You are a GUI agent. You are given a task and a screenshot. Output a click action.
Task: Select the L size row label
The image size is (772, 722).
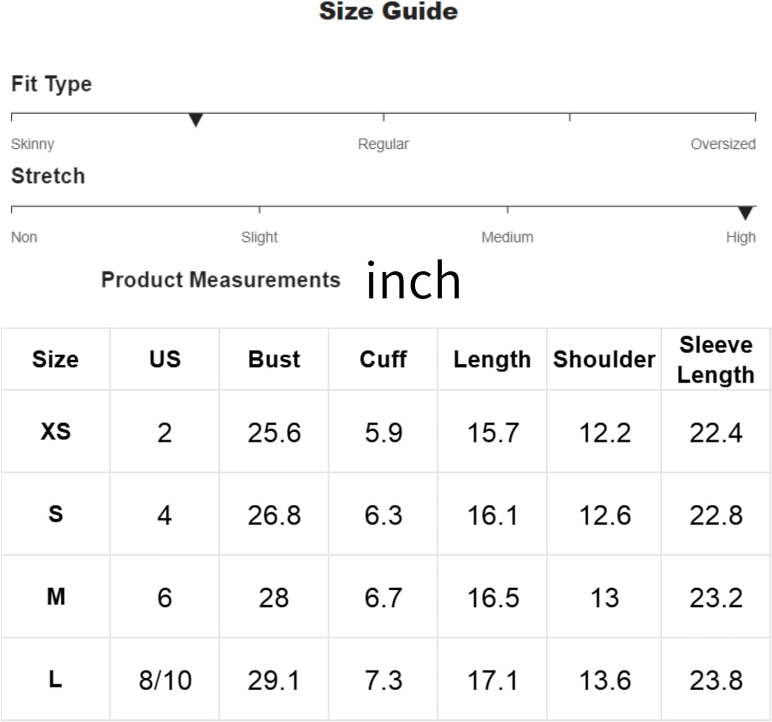coord(56,679)
